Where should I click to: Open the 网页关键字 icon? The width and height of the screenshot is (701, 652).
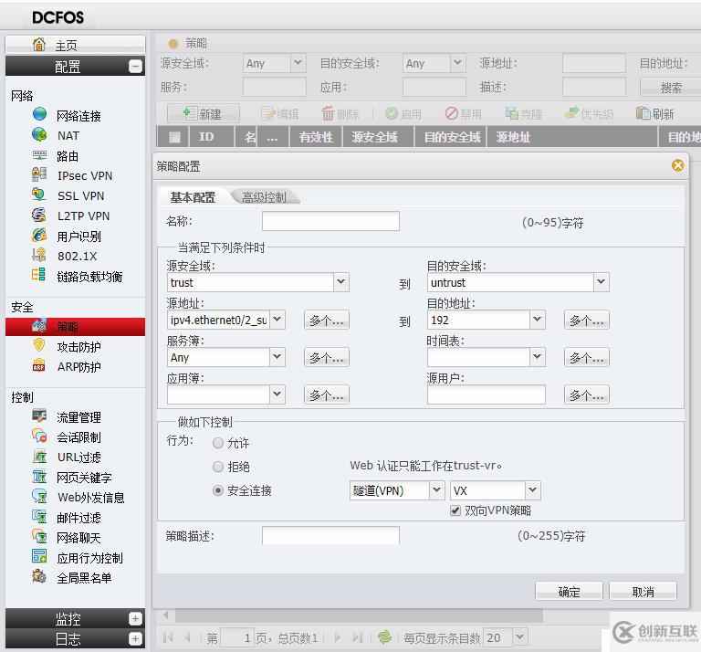[x=39, y=477]
